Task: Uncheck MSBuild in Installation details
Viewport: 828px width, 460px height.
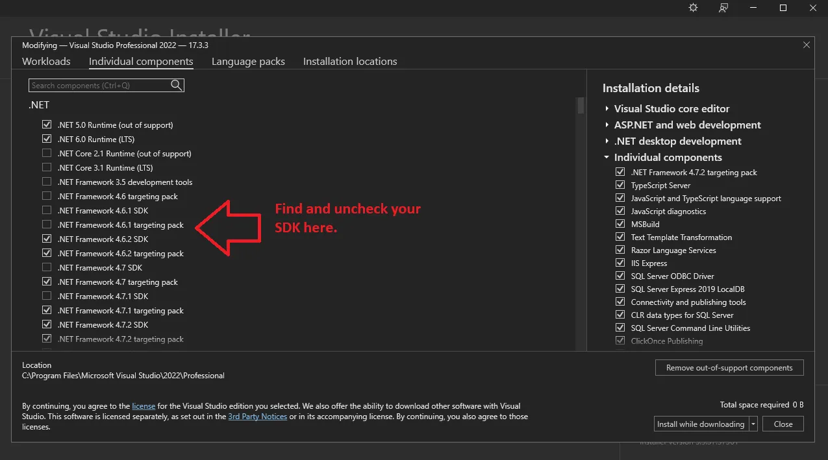Action: [620, 224]
